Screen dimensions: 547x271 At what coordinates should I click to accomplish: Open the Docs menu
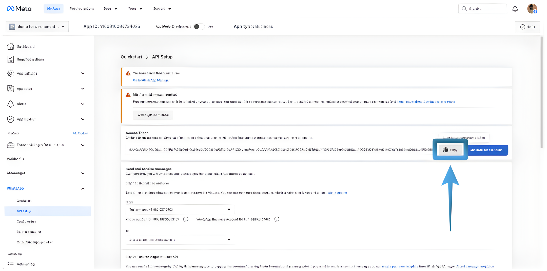(x=110, y=9)
